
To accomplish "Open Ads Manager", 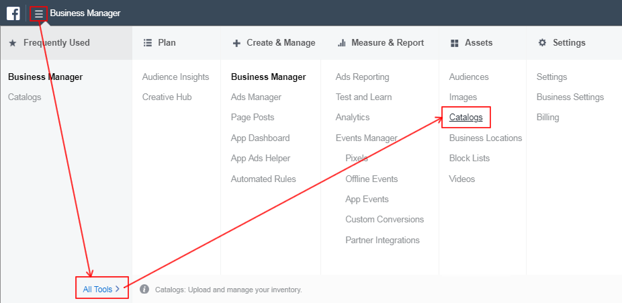I will [x=256, y=97].
